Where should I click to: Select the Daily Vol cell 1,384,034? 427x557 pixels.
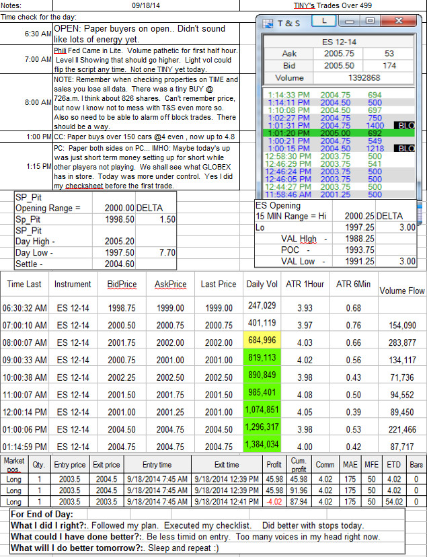point(262,445)
